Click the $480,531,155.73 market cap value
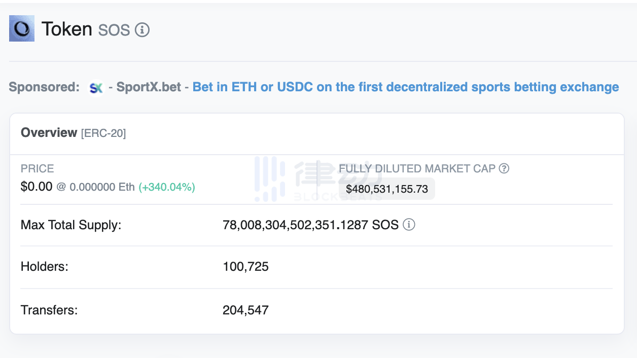 (387, 189)
